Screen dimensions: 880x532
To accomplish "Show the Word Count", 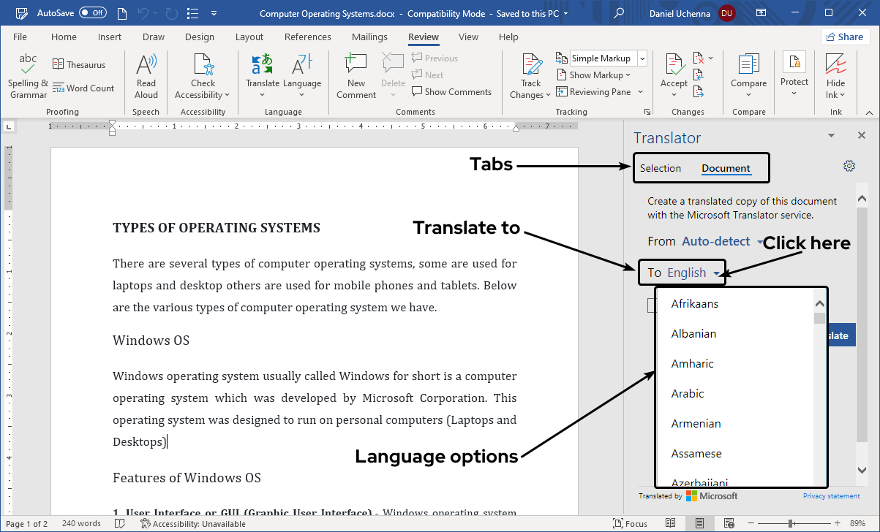I will (85, 88).
